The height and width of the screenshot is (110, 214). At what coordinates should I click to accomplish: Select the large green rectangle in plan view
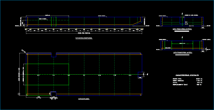pos(47,74)
